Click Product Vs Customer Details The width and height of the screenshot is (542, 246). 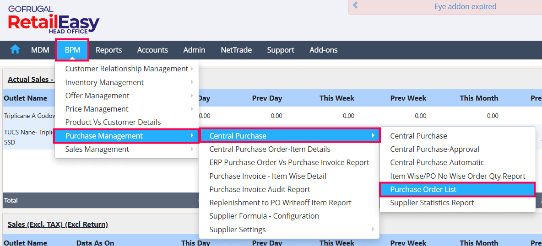[113, 122]
